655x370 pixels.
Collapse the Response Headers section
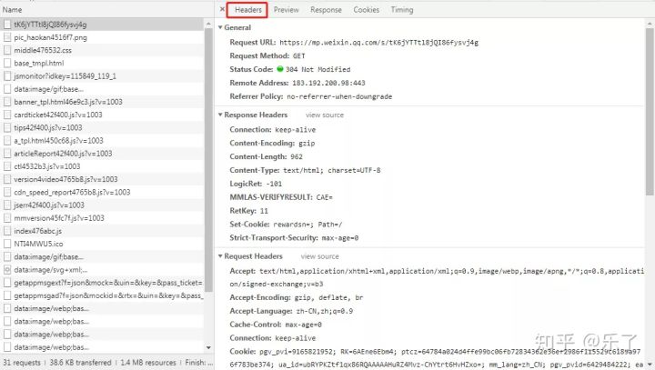coord(220,115)
